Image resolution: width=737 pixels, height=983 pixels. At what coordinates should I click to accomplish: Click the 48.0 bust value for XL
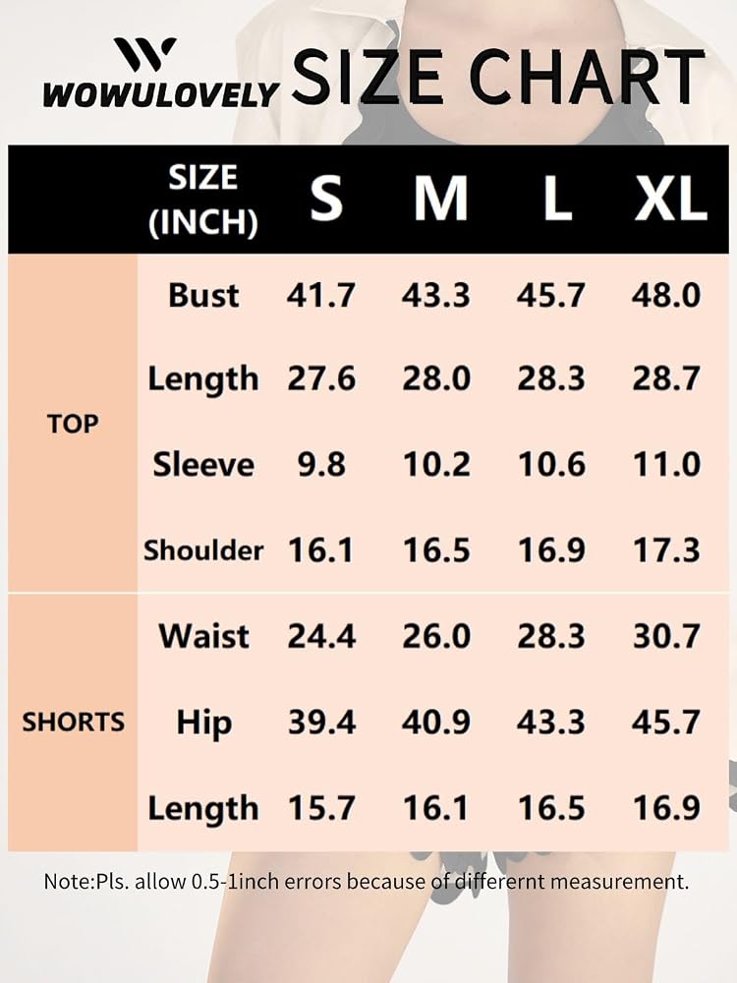click(665, 295)
